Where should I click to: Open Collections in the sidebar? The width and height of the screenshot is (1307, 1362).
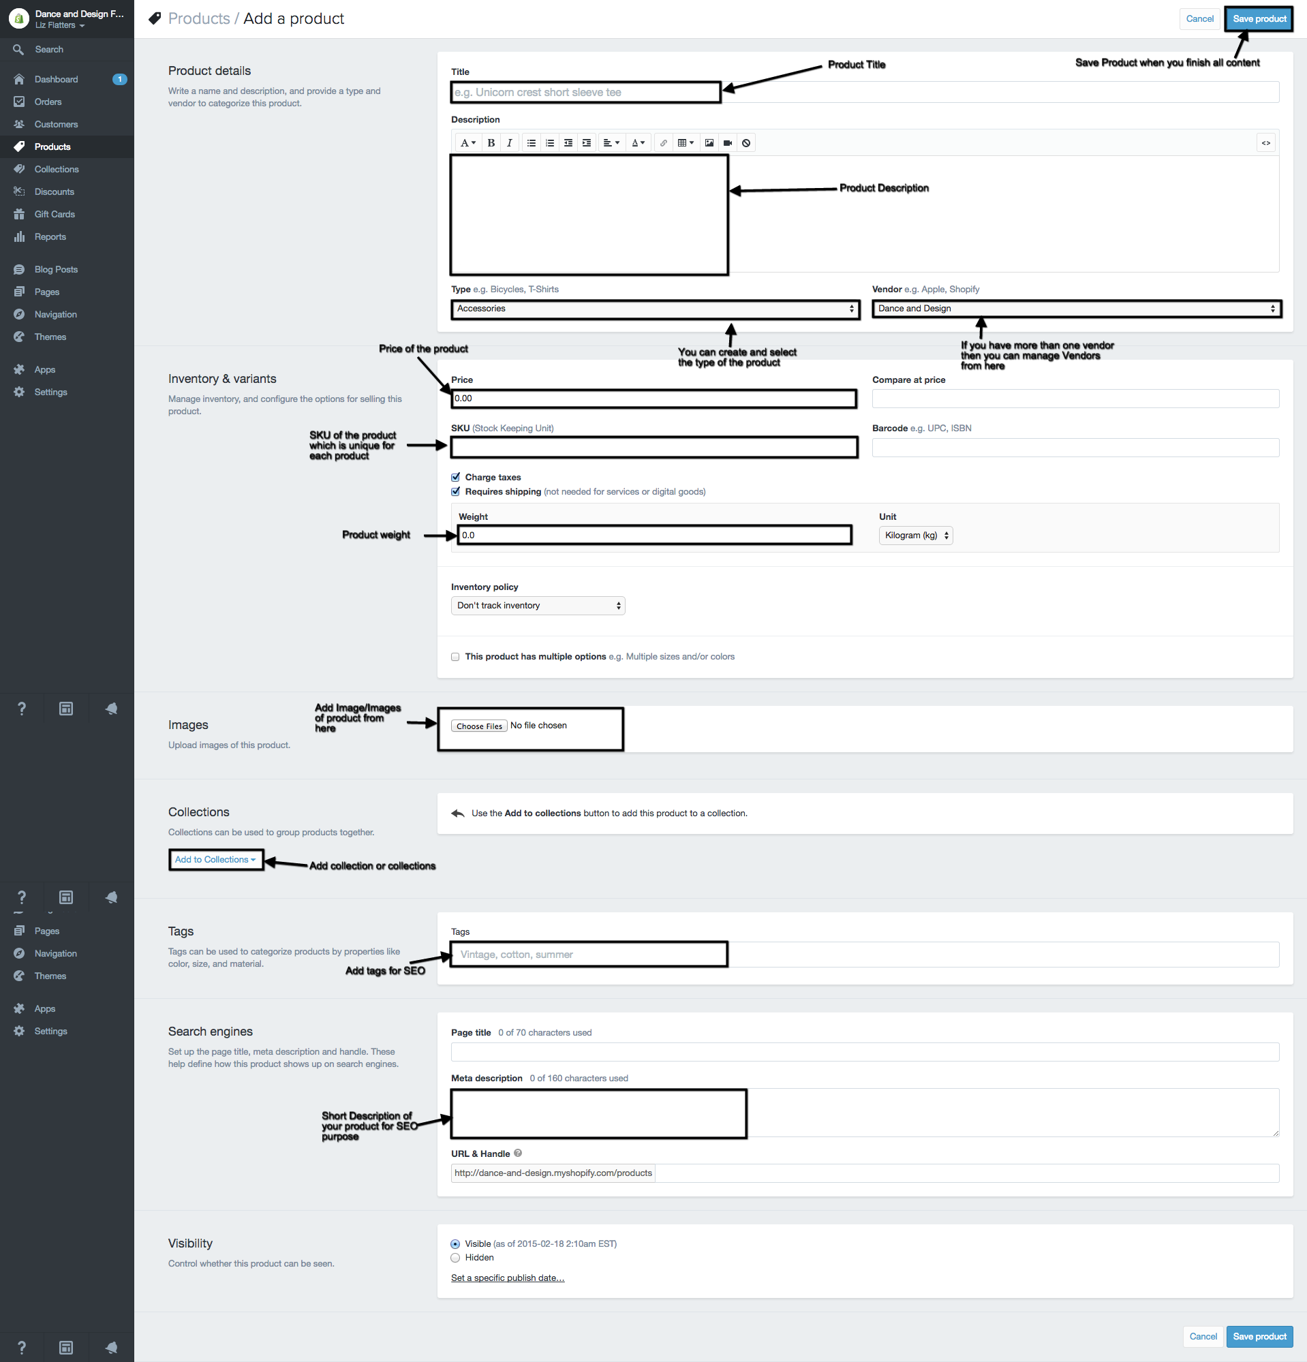point(57,170)
